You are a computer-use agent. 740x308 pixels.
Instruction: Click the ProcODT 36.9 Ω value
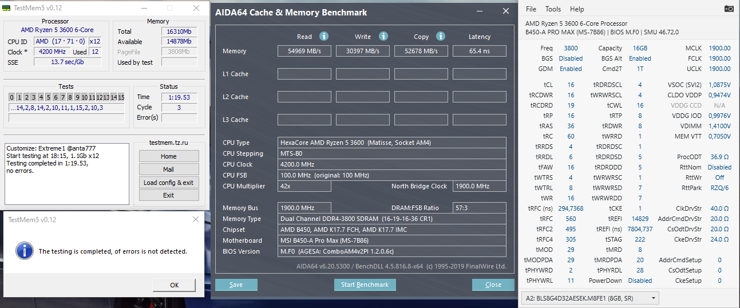[719, 157]
